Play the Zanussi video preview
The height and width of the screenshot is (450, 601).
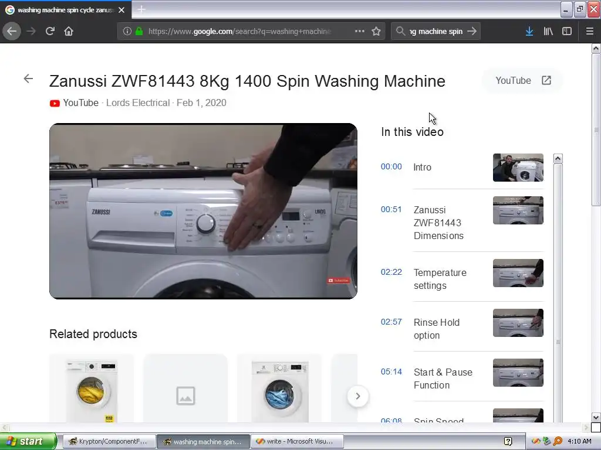coord(203,211)
